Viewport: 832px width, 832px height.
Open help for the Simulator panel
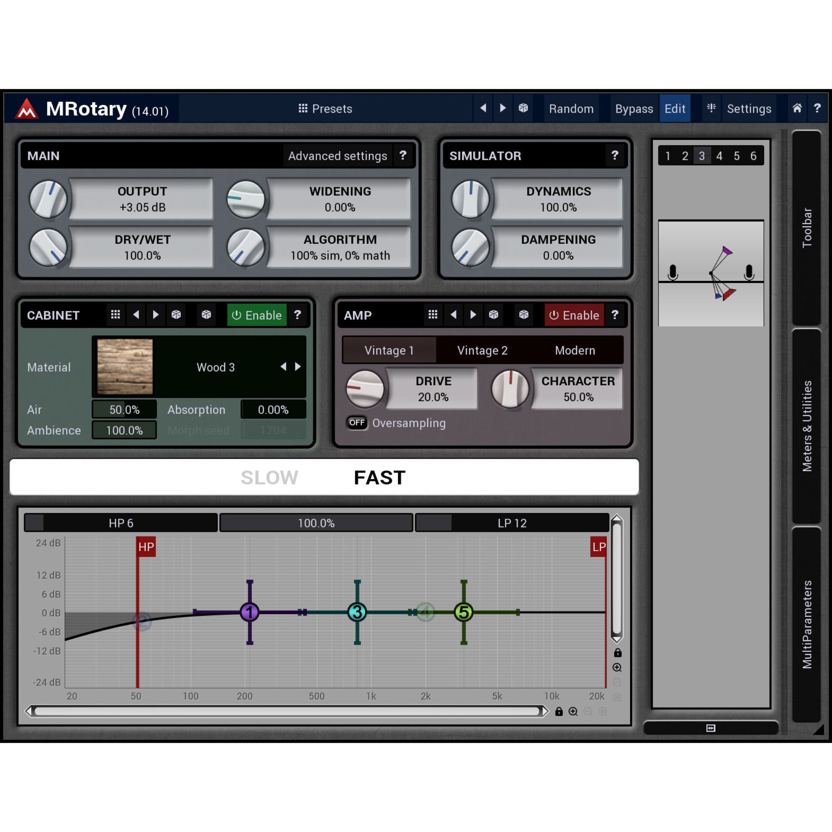pyautogui.click(x=614, y=156)
